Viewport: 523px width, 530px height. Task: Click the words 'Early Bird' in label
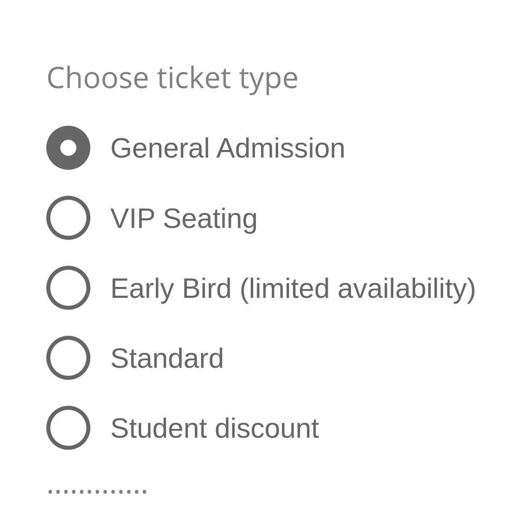(x=171, y=289)
